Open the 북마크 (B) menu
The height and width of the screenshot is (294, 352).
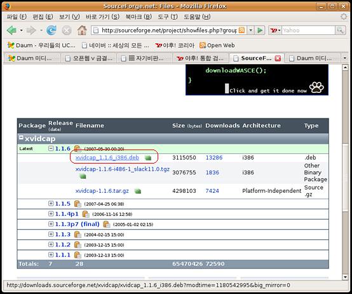tap(139, 17)
